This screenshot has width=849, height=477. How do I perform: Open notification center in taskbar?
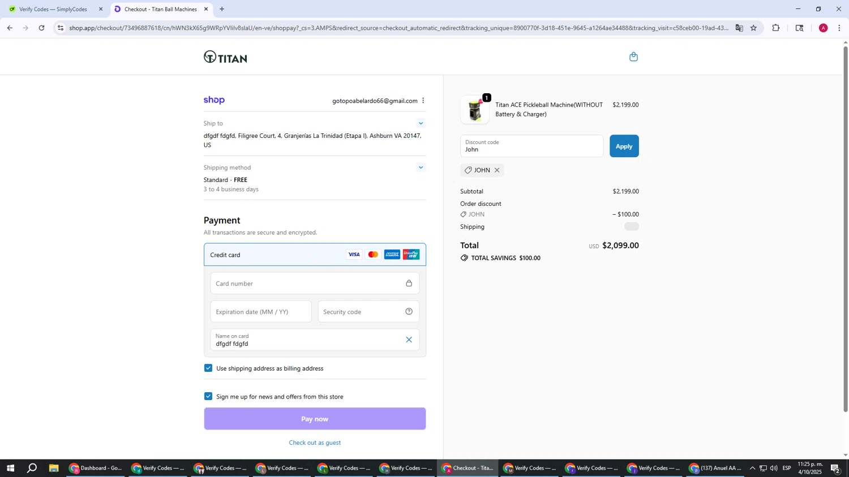[x=835, y=468]
